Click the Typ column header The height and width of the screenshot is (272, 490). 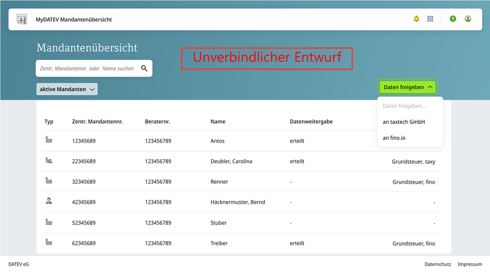tap(49, 122)
